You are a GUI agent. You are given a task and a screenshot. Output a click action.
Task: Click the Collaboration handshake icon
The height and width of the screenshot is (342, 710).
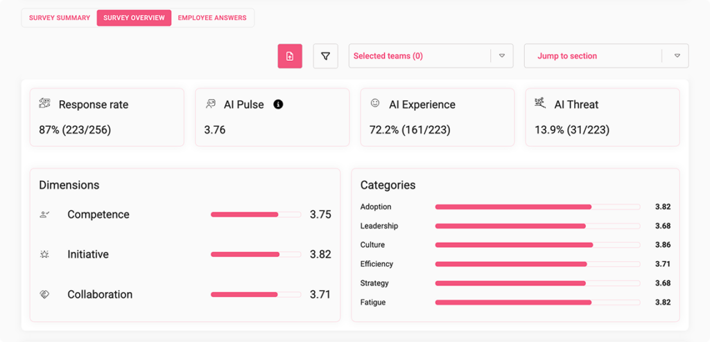point(44,294)
